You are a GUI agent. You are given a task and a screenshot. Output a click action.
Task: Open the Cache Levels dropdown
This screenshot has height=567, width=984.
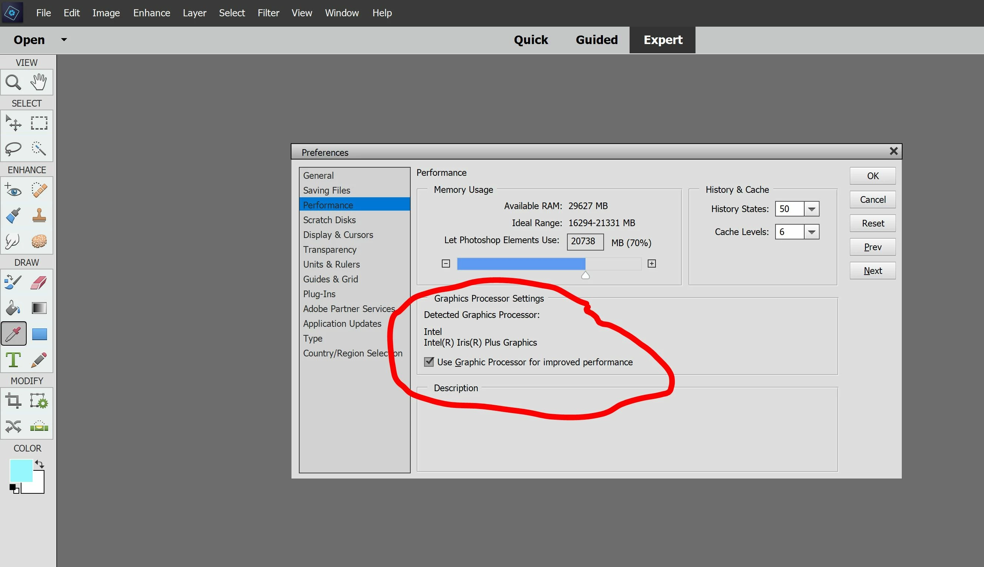pos(811,232)
